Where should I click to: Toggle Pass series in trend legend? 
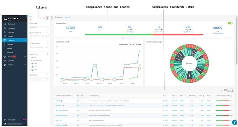(138, 44)
